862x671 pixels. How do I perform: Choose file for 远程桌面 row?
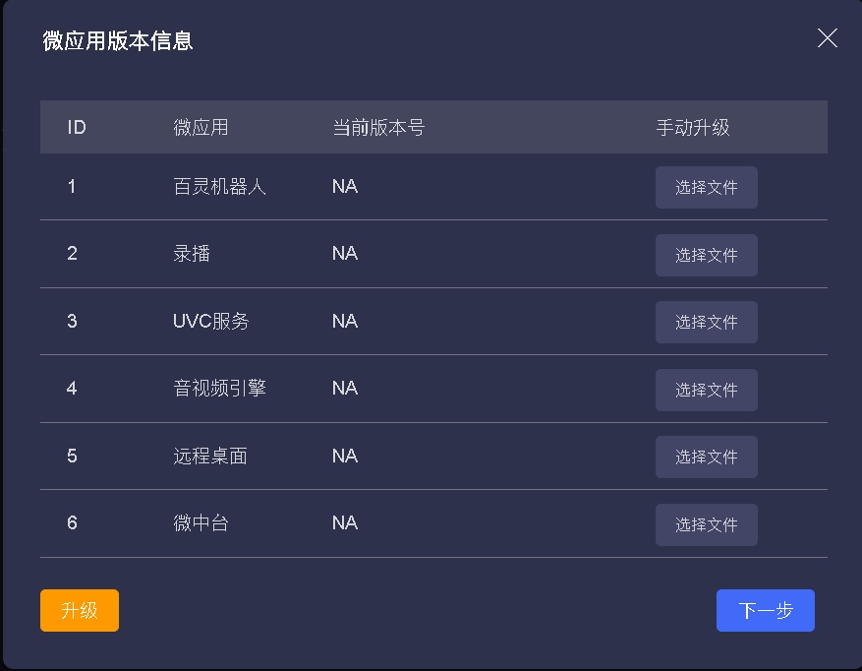coord(706,457)
